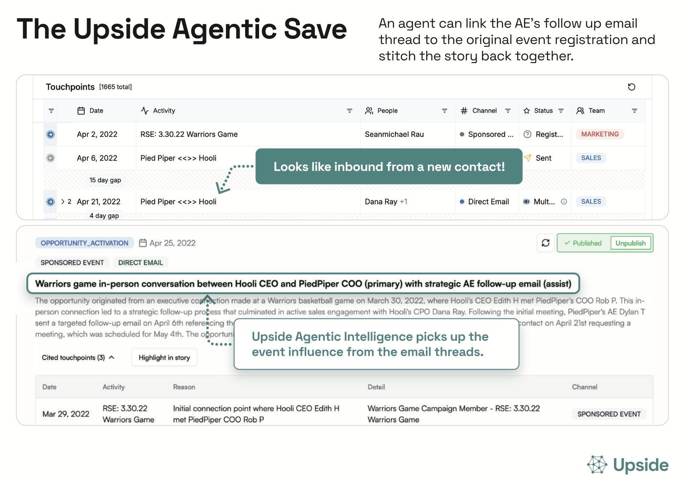This screenshot has width=693, height=484.
Task: Open the Team column filter
Action: (x=634, y=111)
